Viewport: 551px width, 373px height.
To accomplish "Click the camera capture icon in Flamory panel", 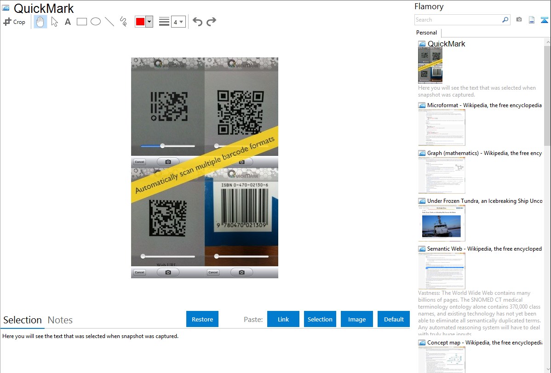I will pyautogui.click(x=519, y=20).
